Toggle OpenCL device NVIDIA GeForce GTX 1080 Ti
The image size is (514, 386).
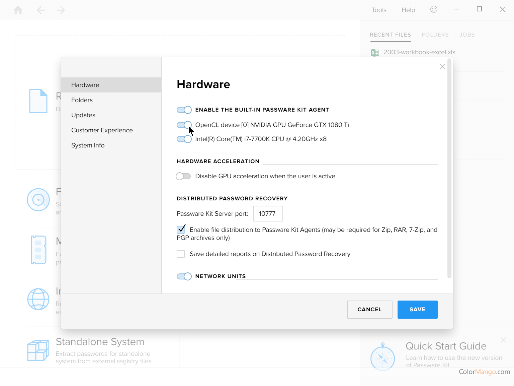(184, 125)
